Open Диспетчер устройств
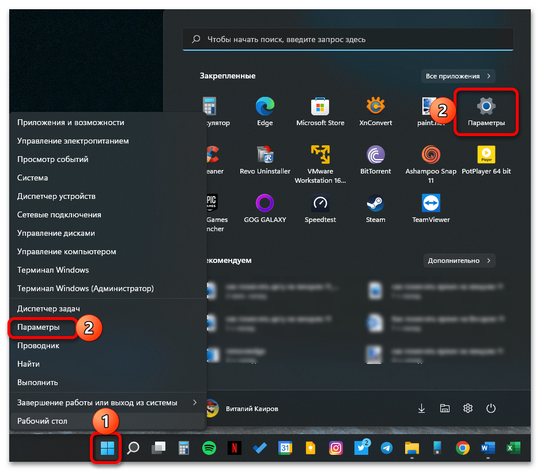Viewport: 540px width, 471px height. point(108,196)
